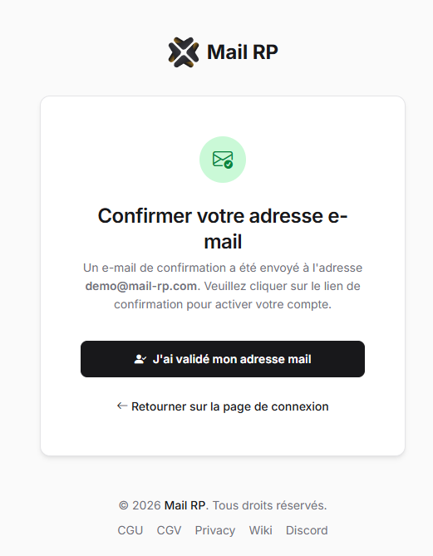Click the "Tous droits réservés" copyright text
This screenshot has height=556, width=433.
pos(269,505)
